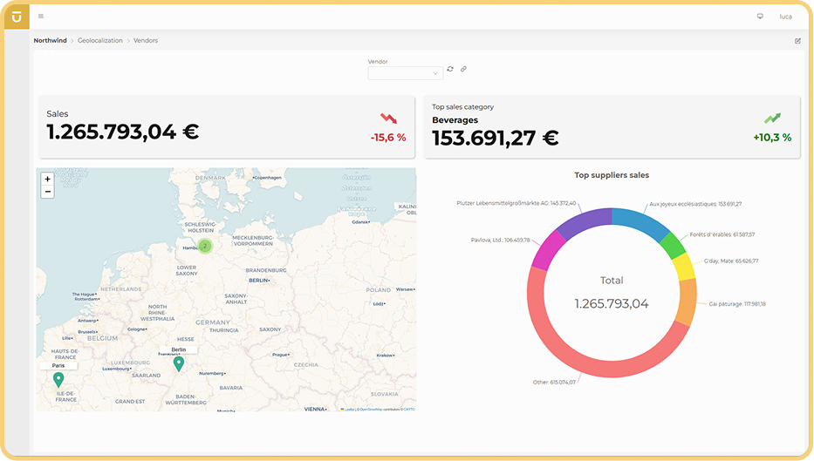The height and width of the screenshot is (461, 814).
Task: Open the luca user menu
Action: (785, 16)
